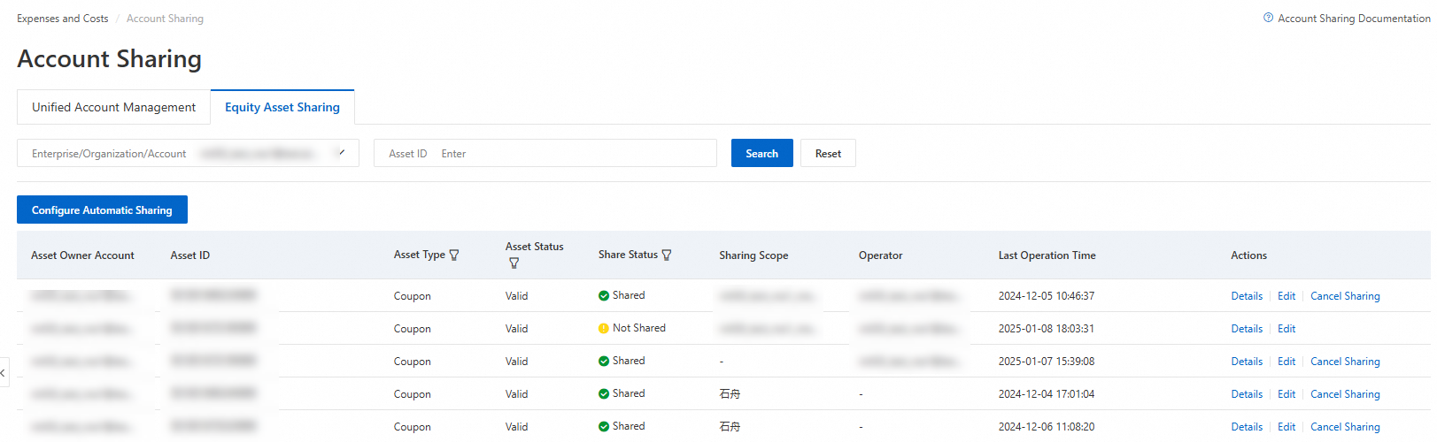The image size is (1437, 442).
Task: Edit the 2025-01-07 15:39:08 row
Action: pos(1286,362)
